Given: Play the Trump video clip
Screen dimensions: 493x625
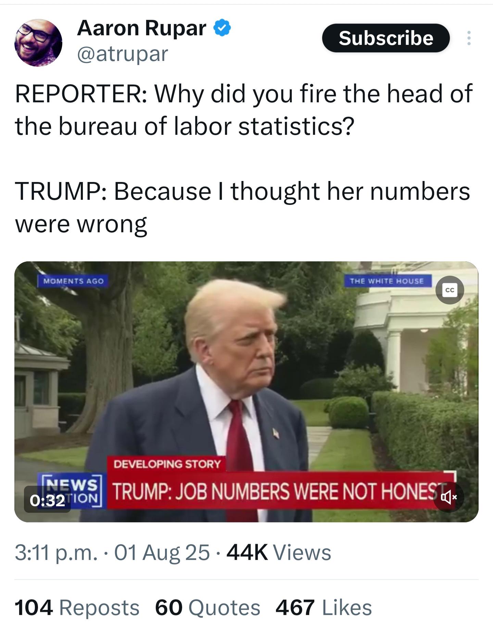Looking at the screenshot, I should point(246,392).
